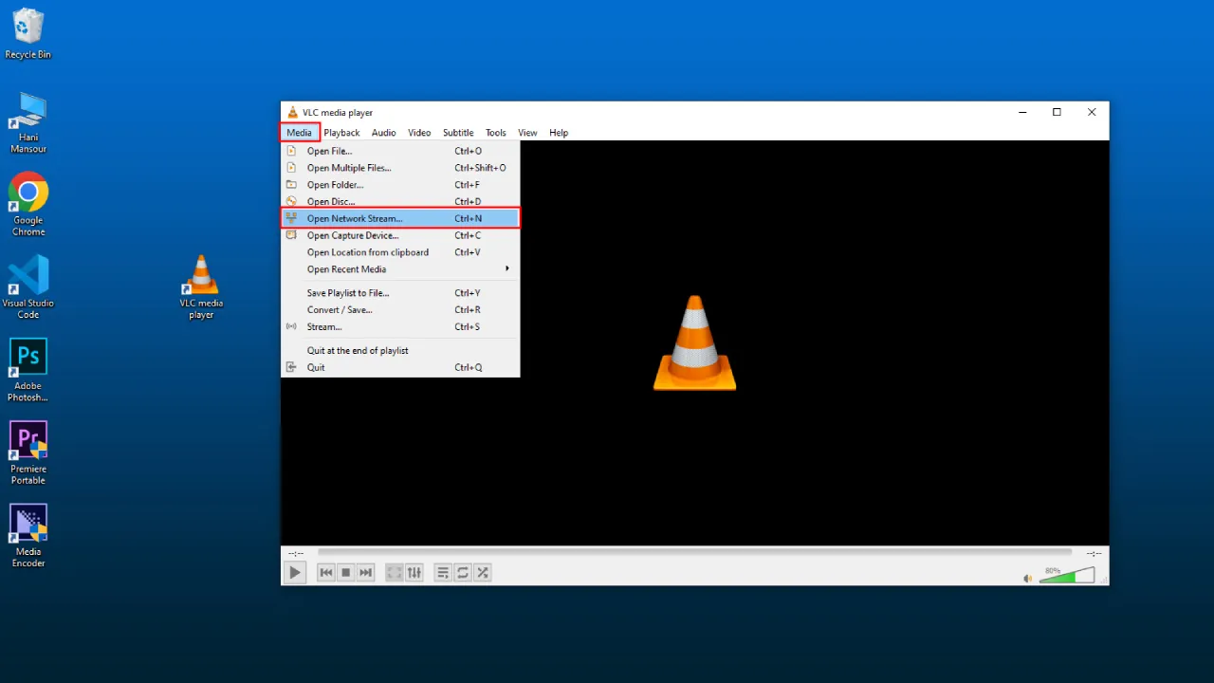Select Open Network Stream... entry
The width and height of the screenshot is (1214, 683).
pos(400,218)
